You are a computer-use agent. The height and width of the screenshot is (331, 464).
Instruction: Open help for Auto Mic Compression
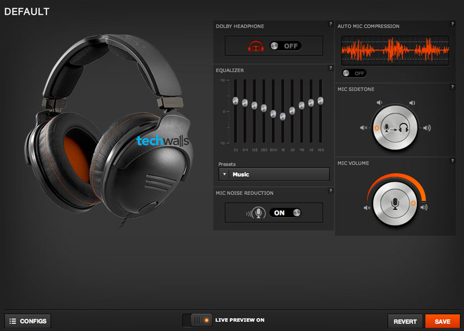(x=452, y=24)
